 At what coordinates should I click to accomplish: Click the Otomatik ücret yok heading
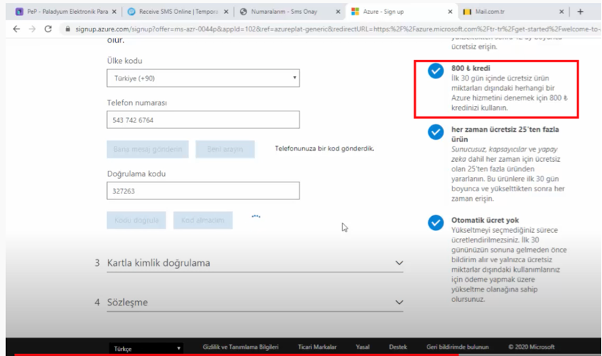point(485,220)
